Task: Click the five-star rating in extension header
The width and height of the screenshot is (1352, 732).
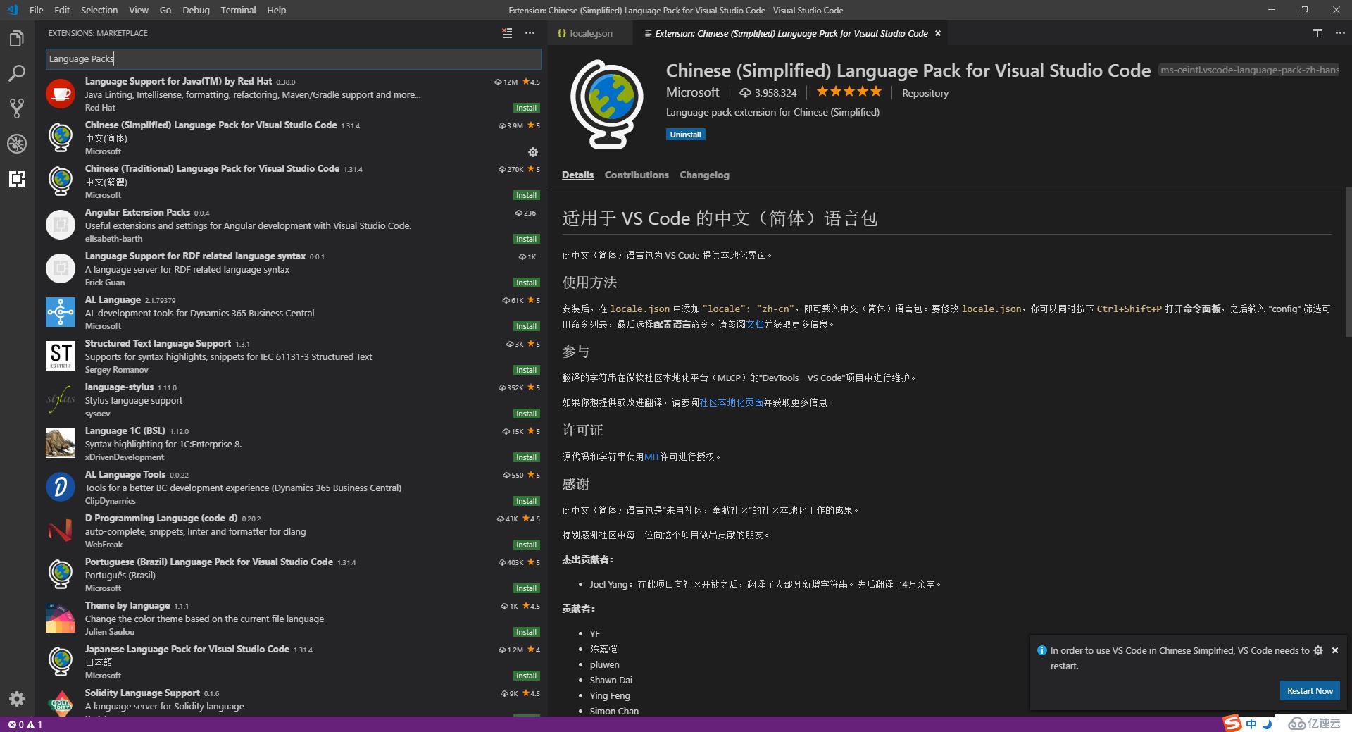Action: (x=849, y=92)
